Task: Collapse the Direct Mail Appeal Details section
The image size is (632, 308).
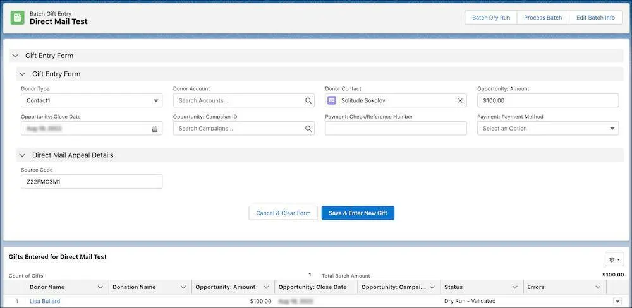Action: (23, 155)
